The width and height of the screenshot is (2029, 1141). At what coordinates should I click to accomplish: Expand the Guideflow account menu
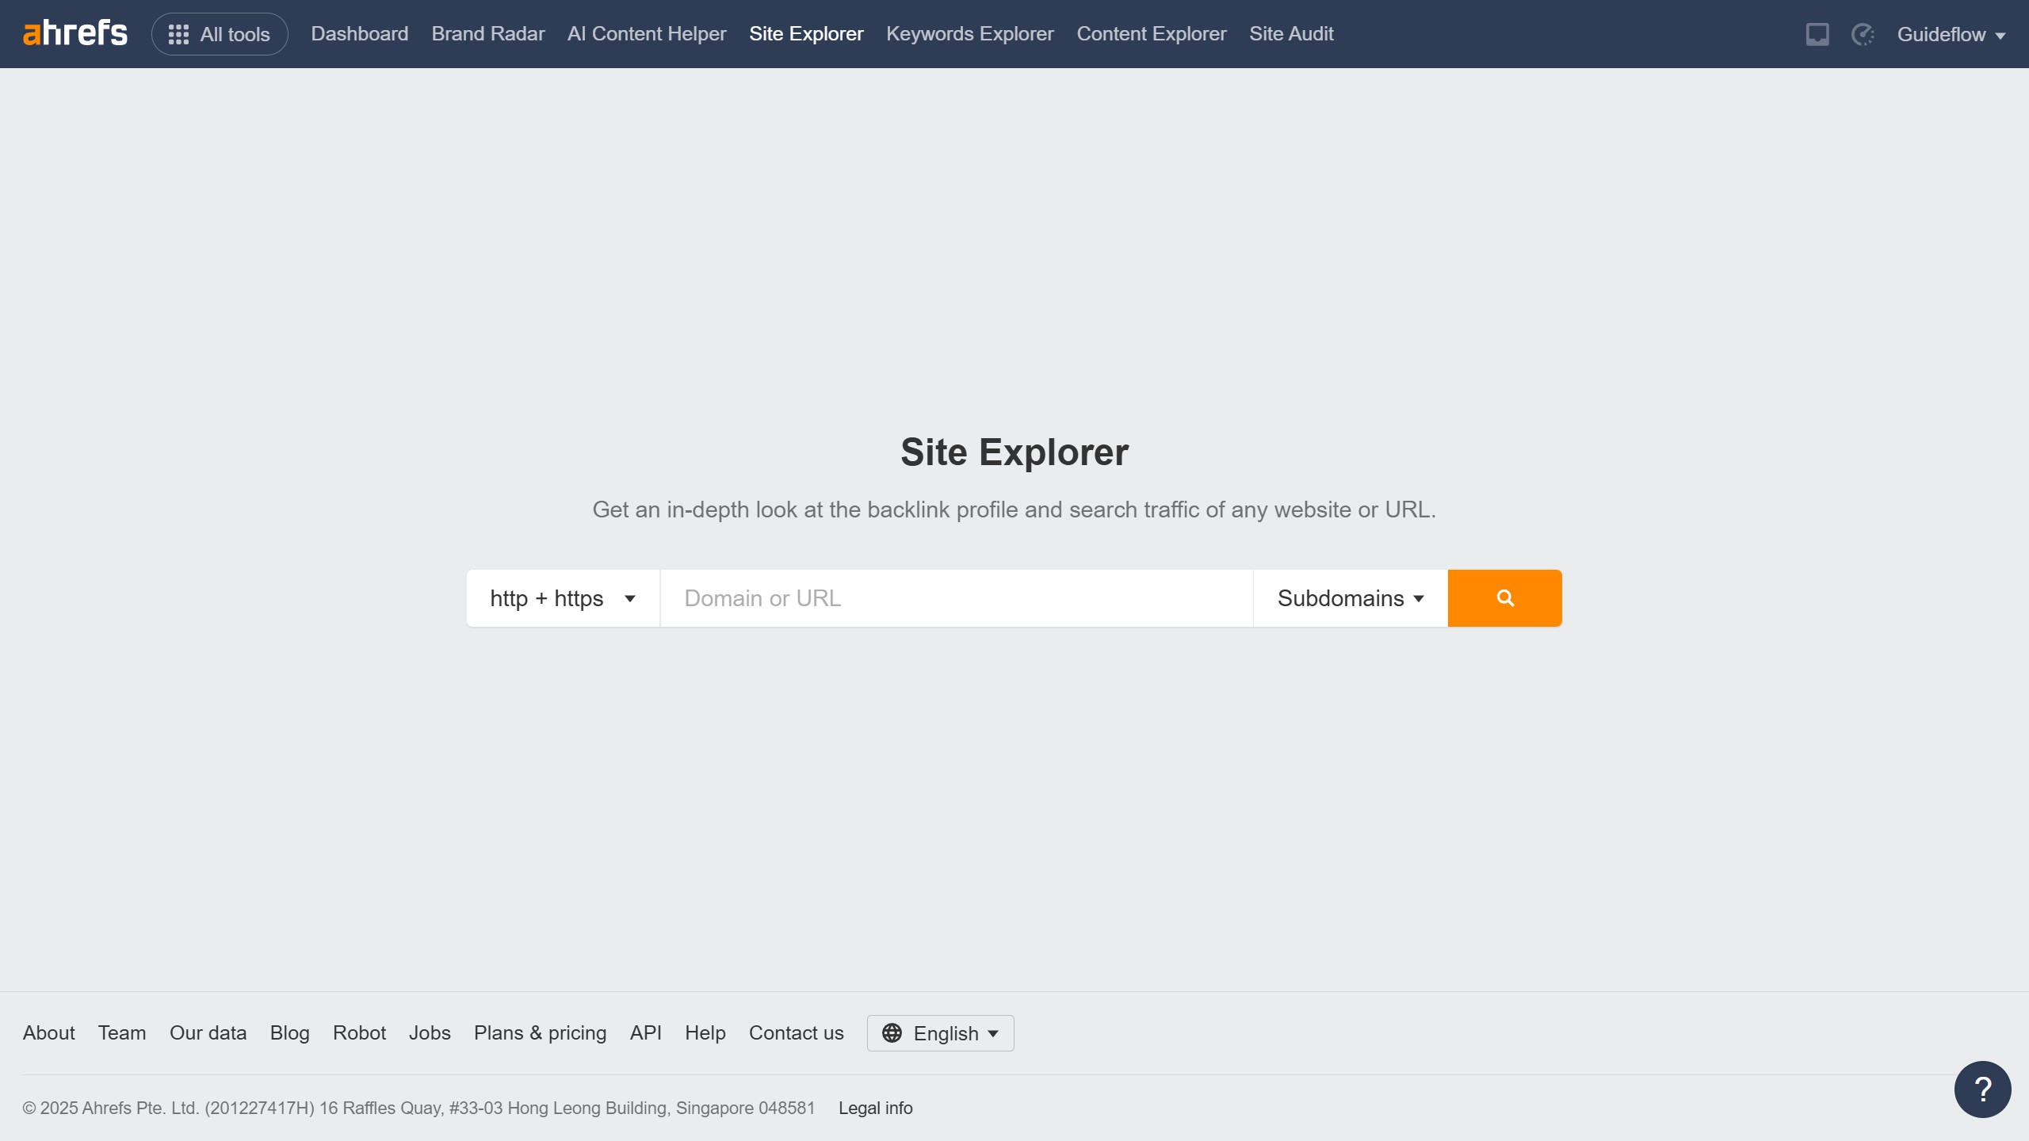tap(1951, 34)
